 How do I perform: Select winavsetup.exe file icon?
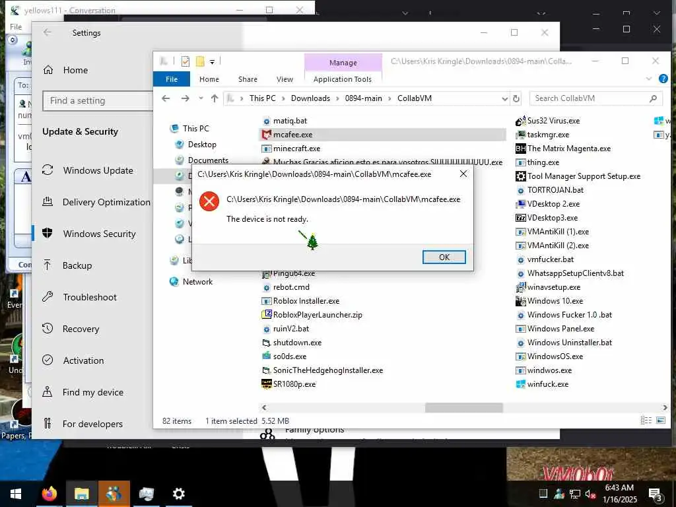[521, 287]
